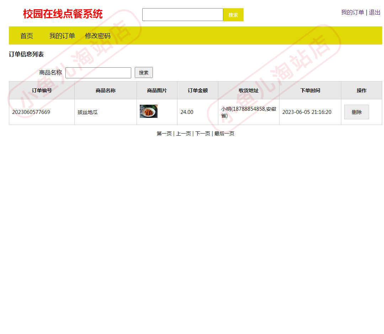Click the 商品名称 label beside filter input
This screenshot has width=384, height=334.
click(50, 73)
